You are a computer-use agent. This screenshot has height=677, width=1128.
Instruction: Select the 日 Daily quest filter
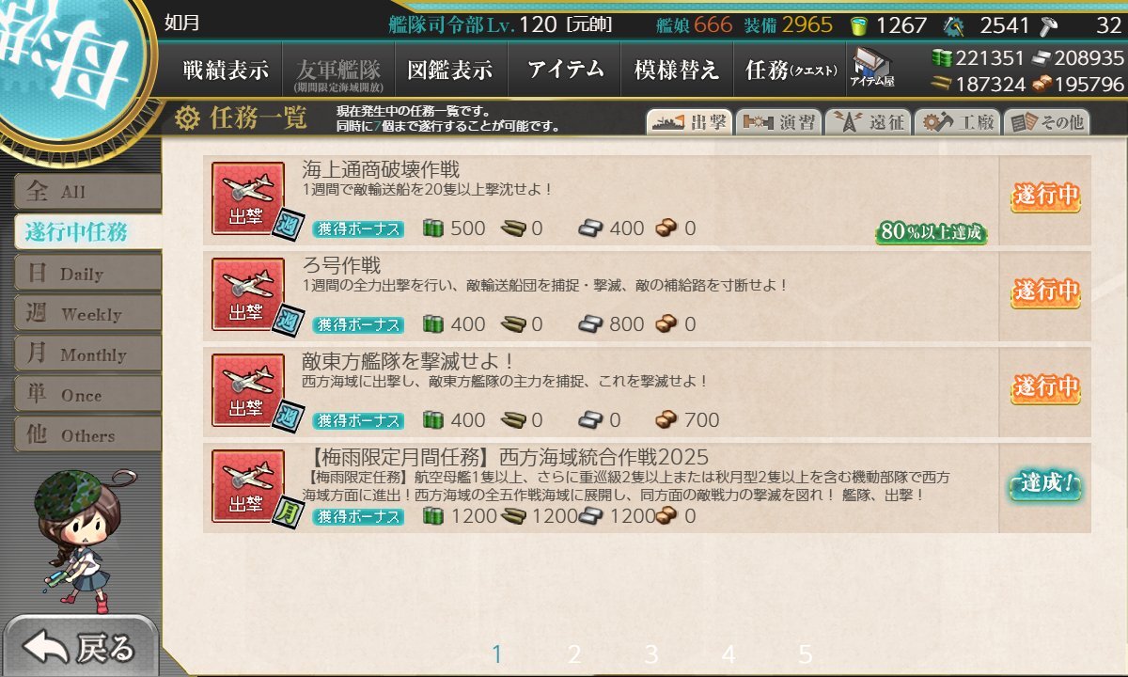87,274
